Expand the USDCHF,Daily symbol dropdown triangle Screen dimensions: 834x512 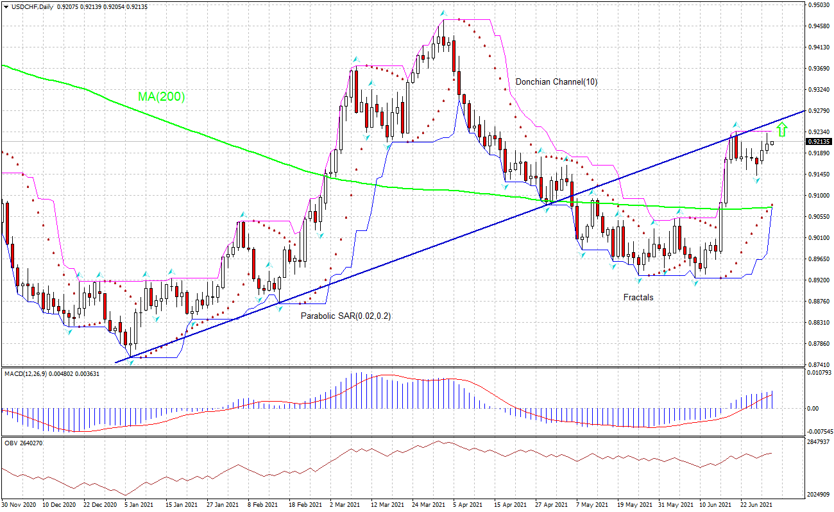point(5,7)
